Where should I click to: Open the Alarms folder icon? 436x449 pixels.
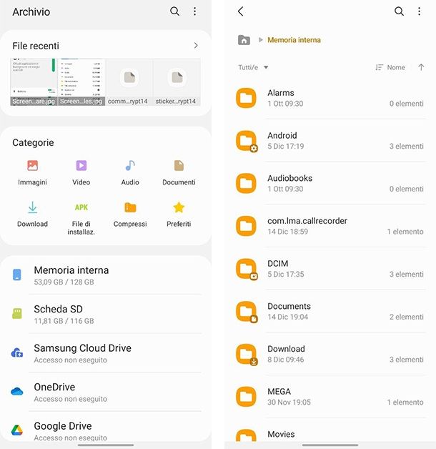246,98
